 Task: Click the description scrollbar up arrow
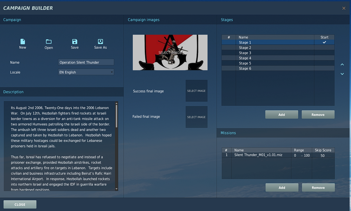pyautogui.click(x=117, y=103)
